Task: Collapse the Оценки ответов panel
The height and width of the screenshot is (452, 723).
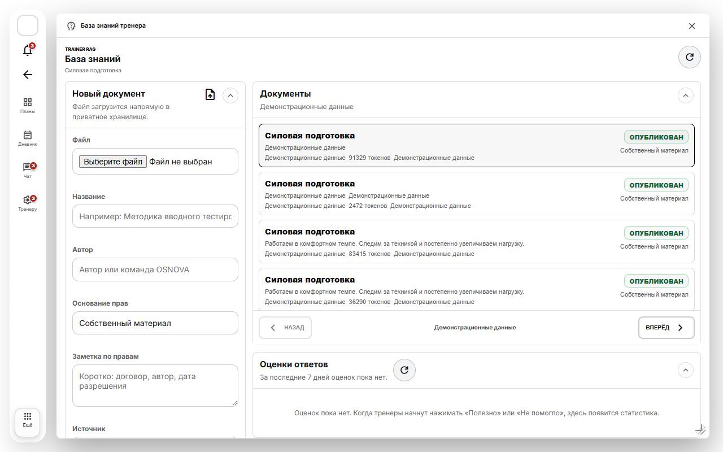Action: pyautogui.click(x=685, y=370)
